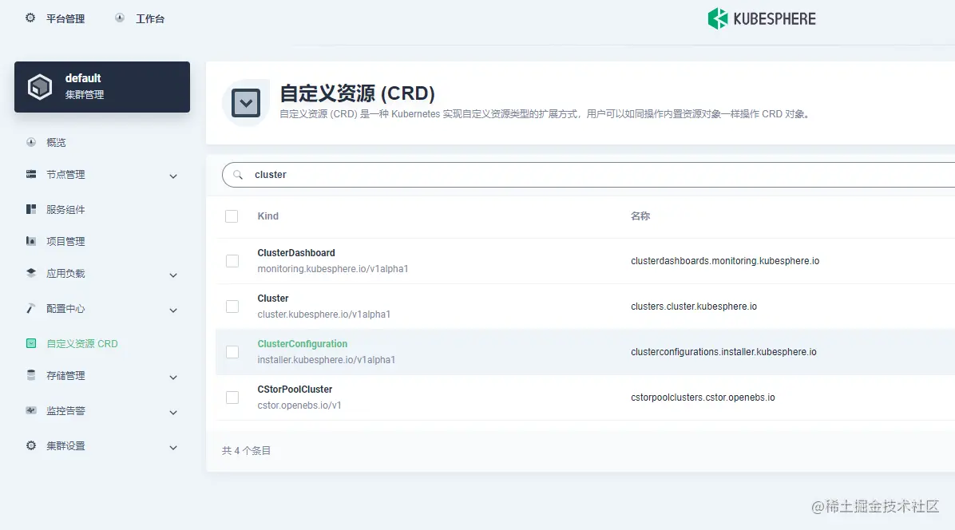The height and width of the screenshot is (530, 955).
Task: Open the CStorPoolCluster CRD link
Action: coord(295,390)
